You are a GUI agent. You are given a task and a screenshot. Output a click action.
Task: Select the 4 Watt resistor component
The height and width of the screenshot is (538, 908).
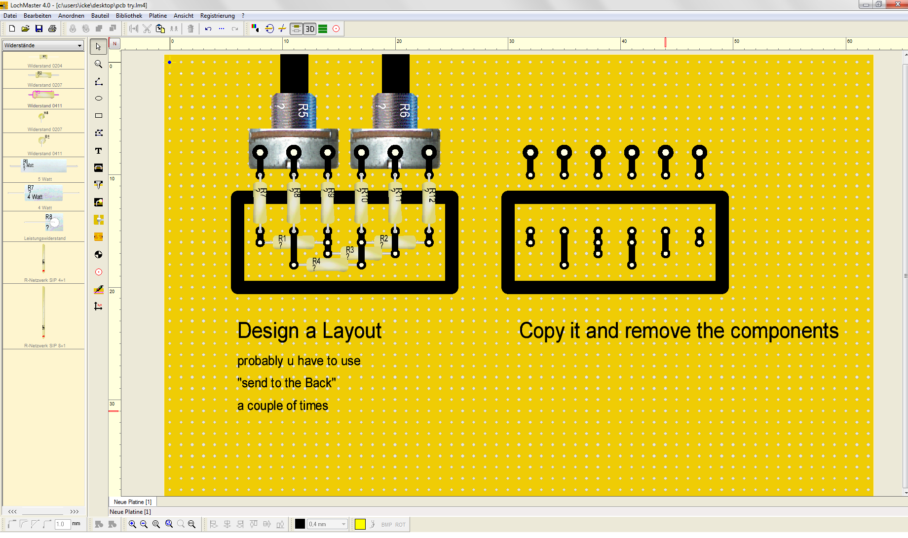[x=44, y=197]
